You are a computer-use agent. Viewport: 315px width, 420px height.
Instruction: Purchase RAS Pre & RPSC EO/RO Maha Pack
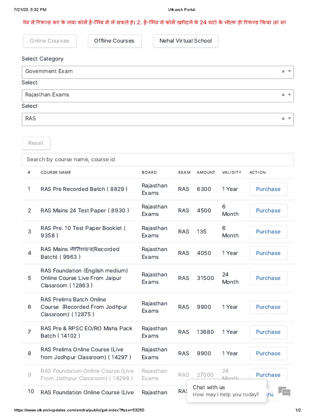coord(268,332)
